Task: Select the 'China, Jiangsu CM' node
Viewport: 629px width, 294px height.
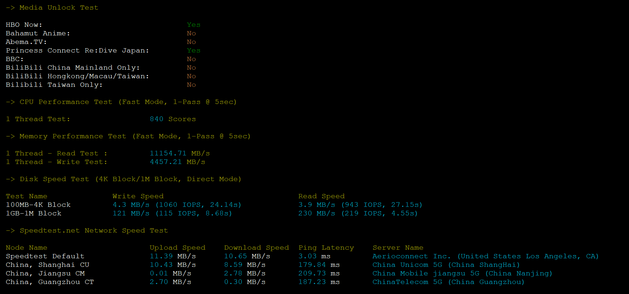Action: 45,273
